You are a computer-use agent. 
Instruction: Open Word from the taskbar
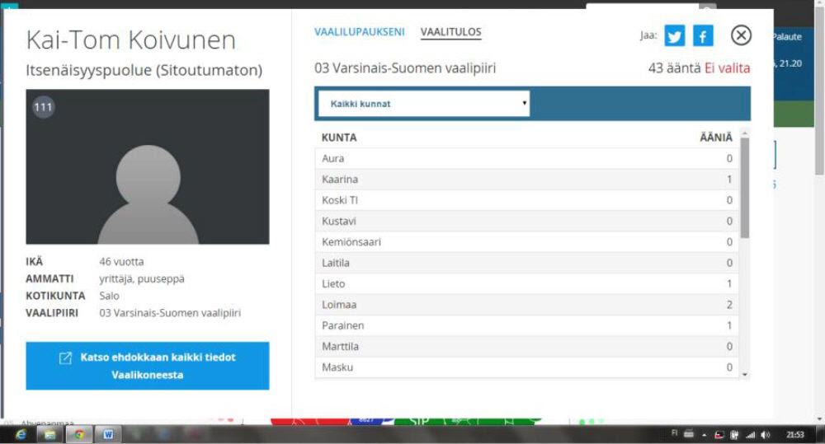point(108,435)
